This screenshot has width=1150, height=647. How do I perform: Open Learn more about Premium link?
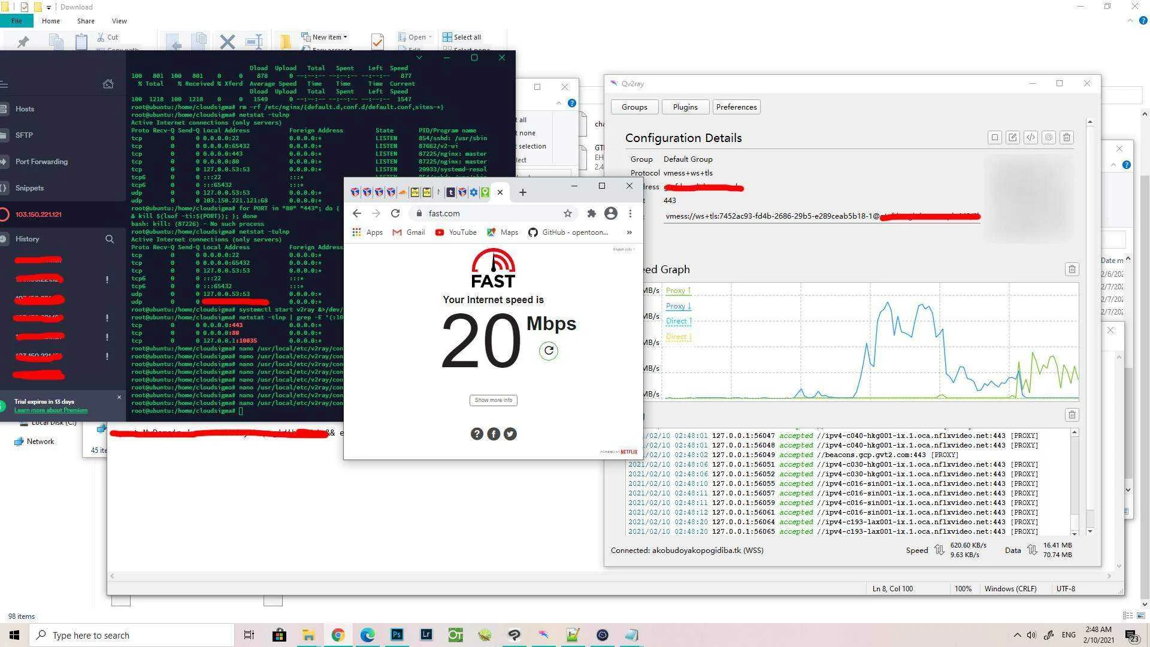[51, 410]
